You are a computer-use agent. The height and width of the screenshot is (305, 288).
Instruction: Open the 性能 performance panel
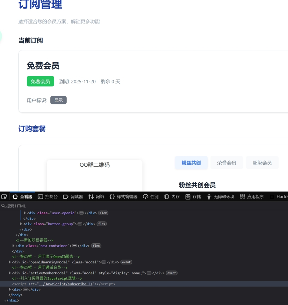click(x=151, y=197)
